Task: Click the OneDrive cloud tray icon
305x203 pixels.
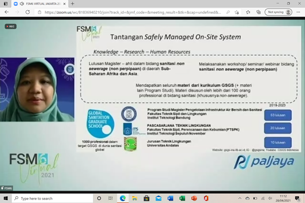Action: click(x=247, y=198)
